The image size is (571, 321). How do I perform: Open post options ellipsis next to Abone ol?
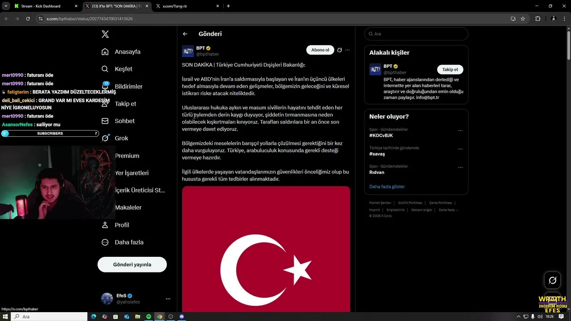click(348, 50)
